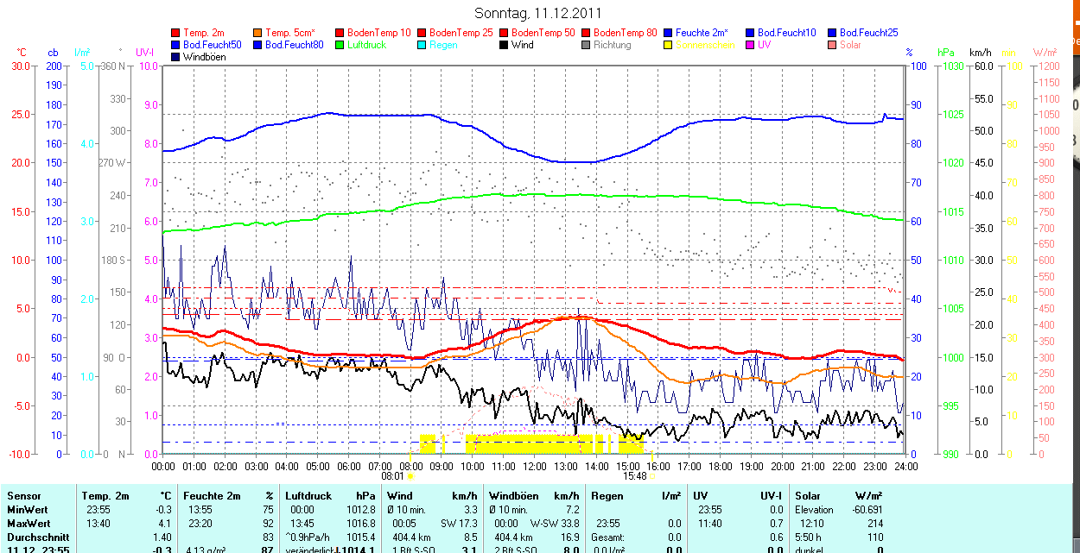Select the hPa axis unit label
Viewport: 1080px width, 553px height.
click(x=945, y=53)
